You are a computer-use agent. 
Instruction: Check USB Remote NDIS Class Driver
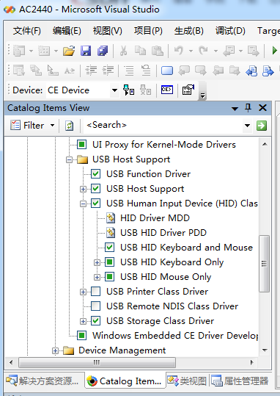[x=96, y=306]
